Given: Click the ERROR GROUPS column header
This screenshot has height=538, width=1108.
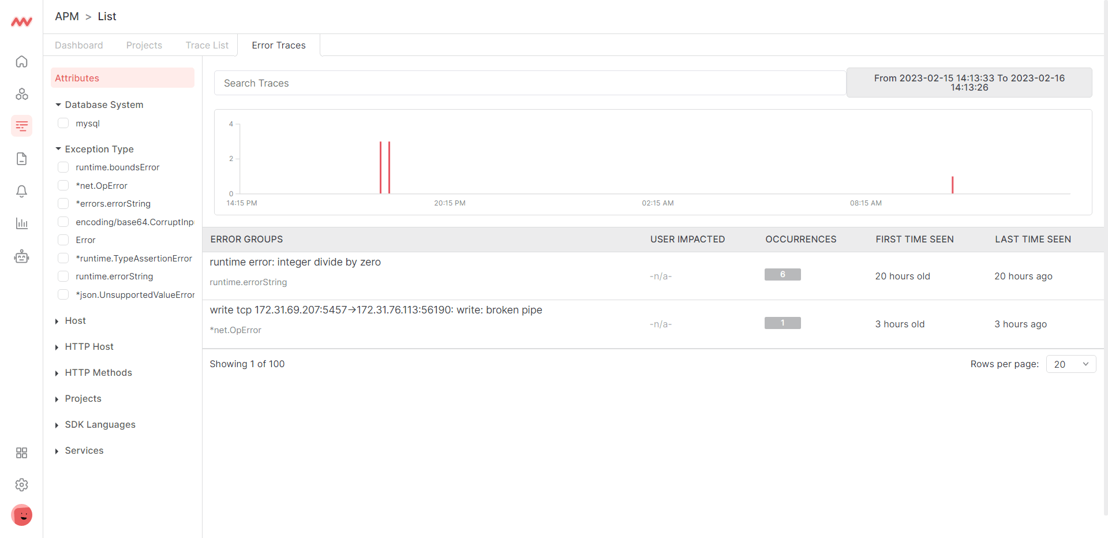Looking at the screenshot, I should click(246, 240).
